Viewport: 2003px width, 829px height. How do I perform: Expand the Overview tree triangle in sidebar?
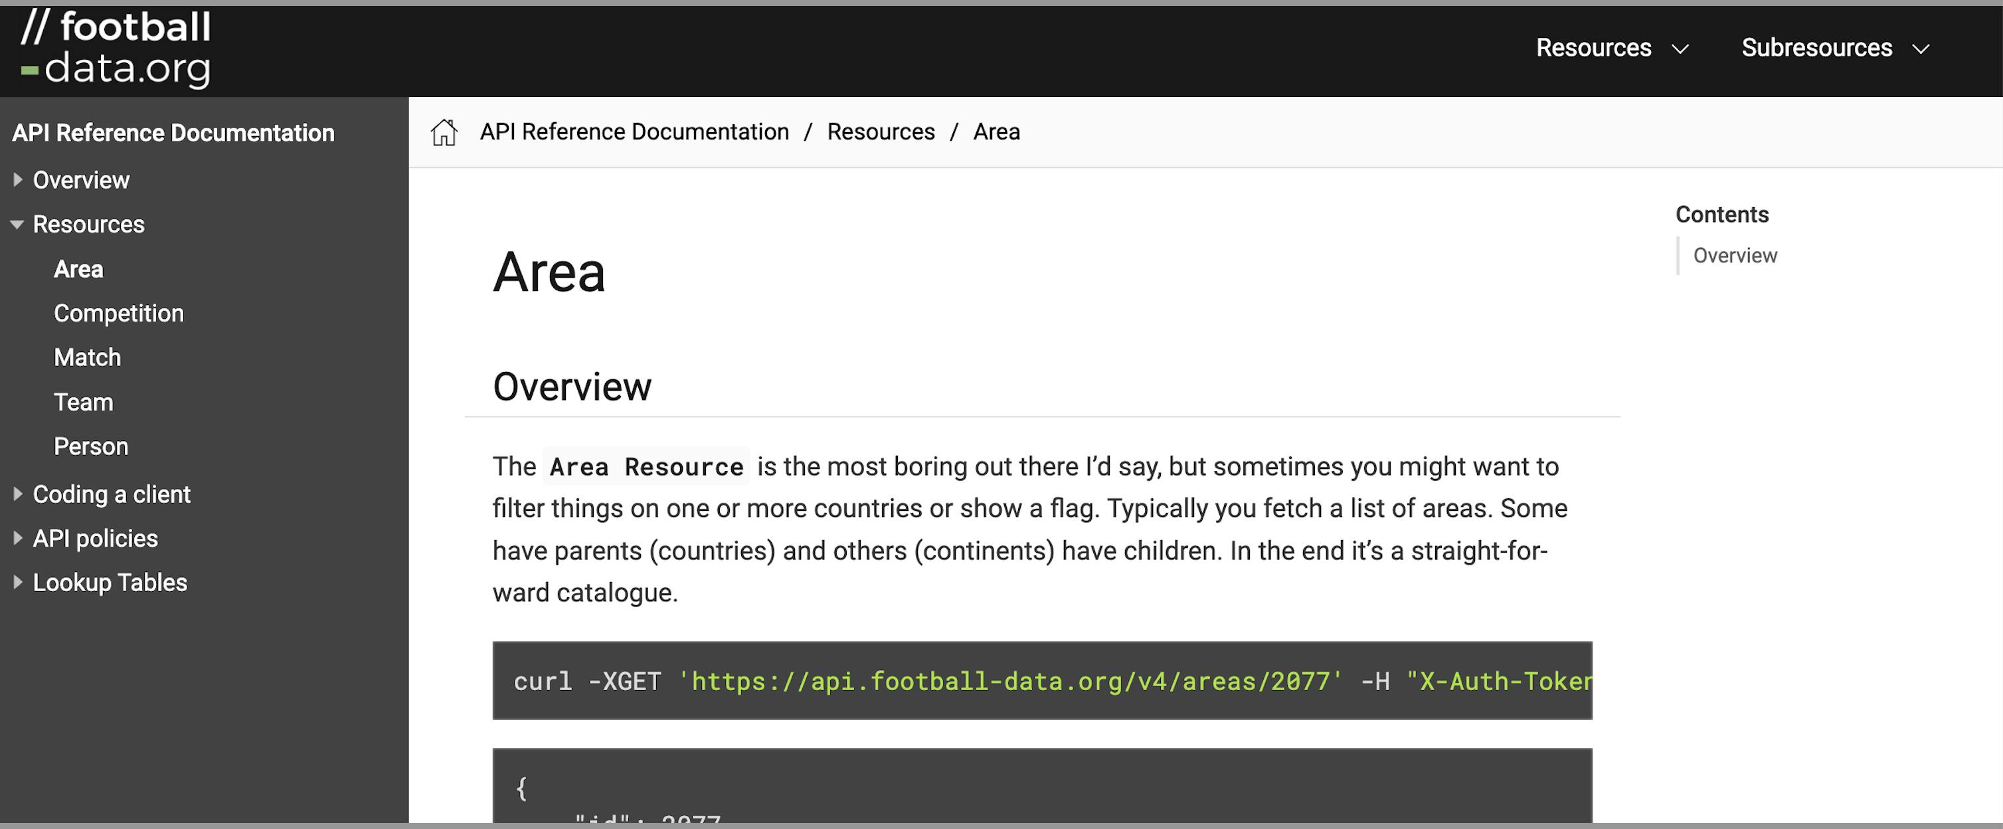17,181
